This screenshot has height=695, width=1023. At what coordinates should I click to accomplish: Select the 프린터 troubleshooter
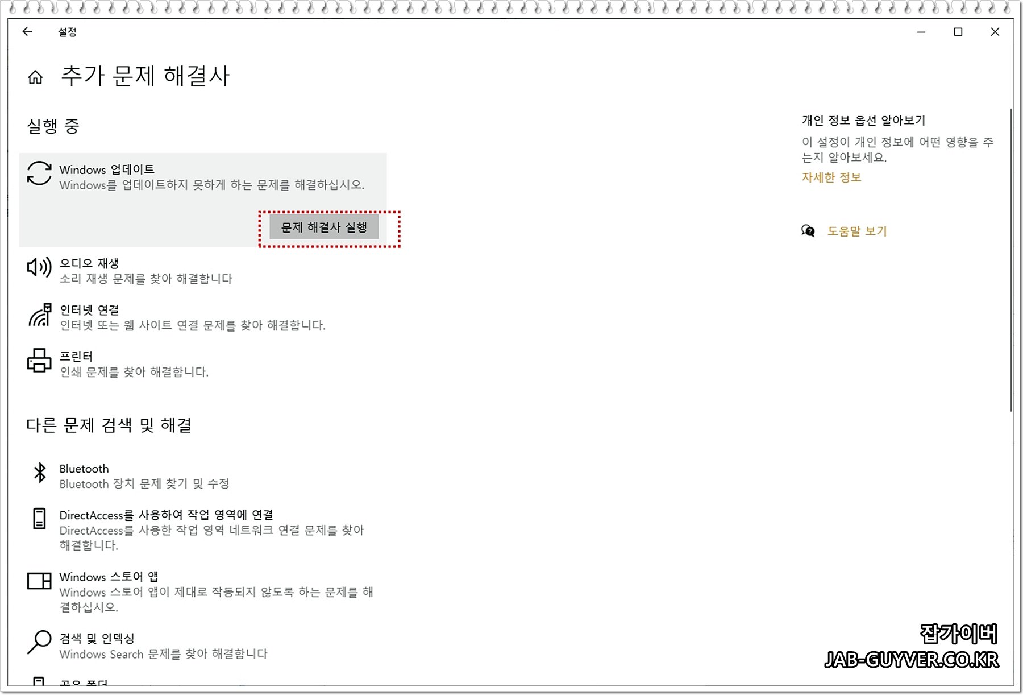coord(76,357)
